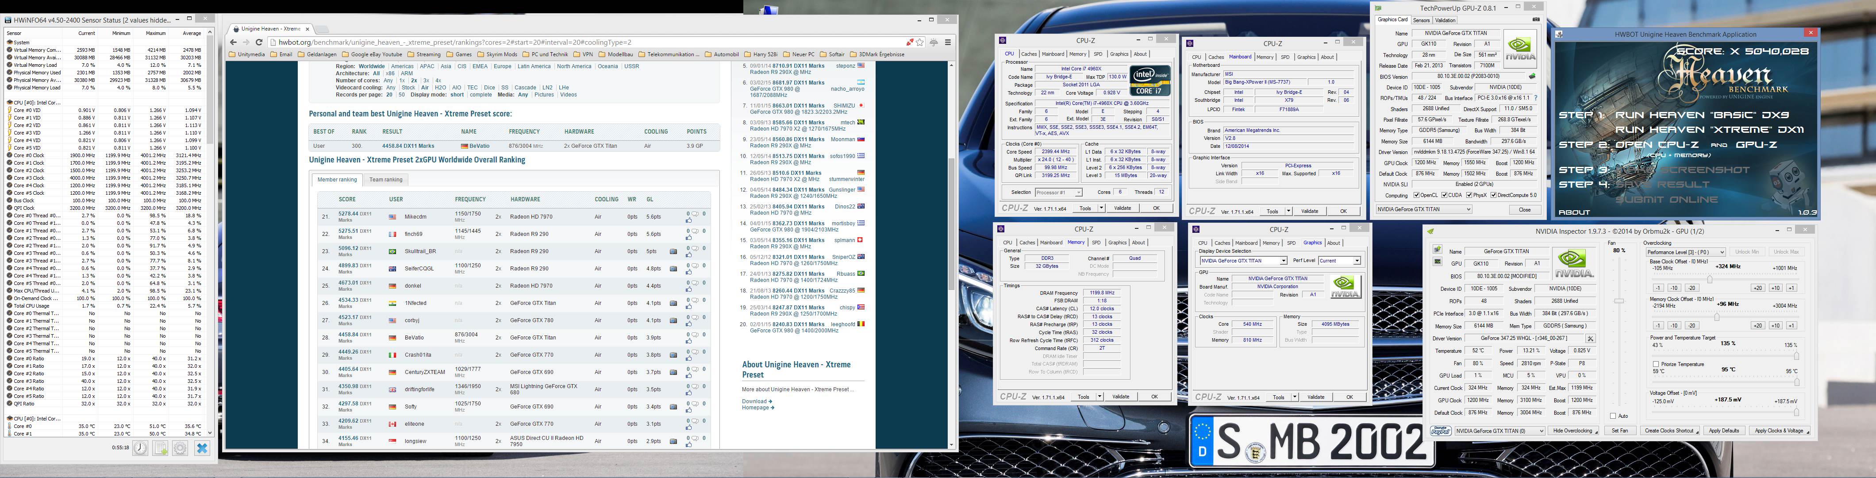The width and height of the screenshot is (1876, 478).
Task: Reload the hwbot page in Chrome
Action: pyautogui.click(x=258, y=42)
